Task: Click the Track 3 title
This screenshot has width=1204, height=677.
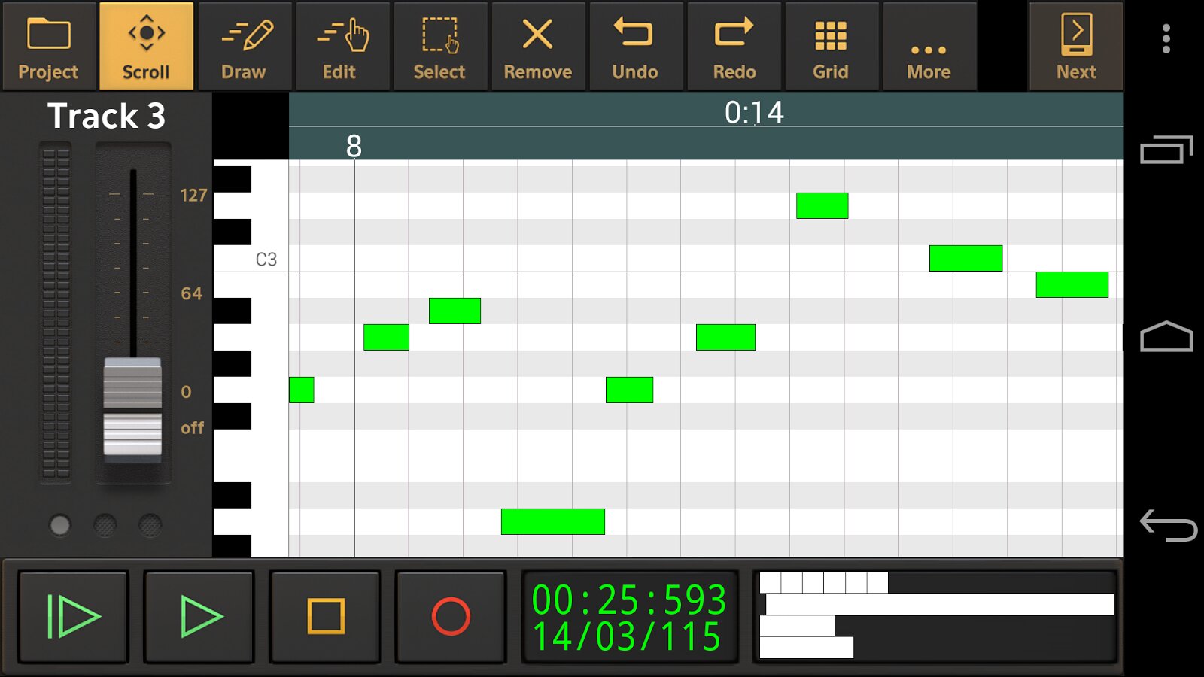Action: pyautogui.click(x=106, y=116)
